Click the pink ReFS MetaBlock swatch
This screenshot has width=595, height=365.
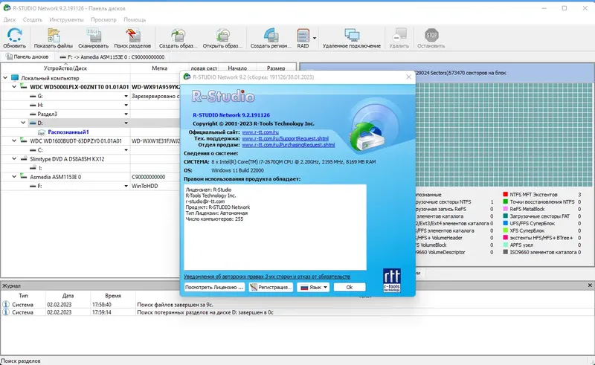pos(506,209)
